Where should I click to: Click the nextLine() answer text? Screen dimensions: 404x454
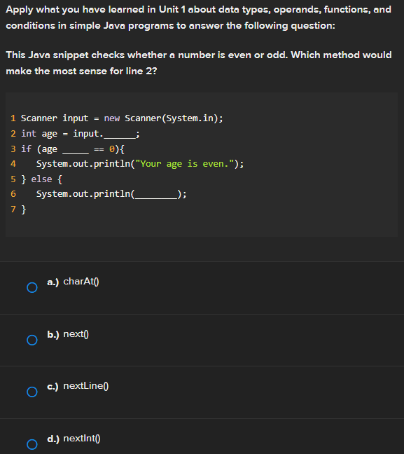click(x=86, y=386)
